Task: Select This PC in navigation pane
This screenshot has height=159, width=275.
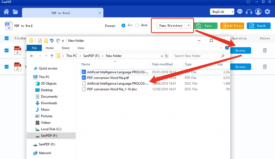Action: coord(44,77)
